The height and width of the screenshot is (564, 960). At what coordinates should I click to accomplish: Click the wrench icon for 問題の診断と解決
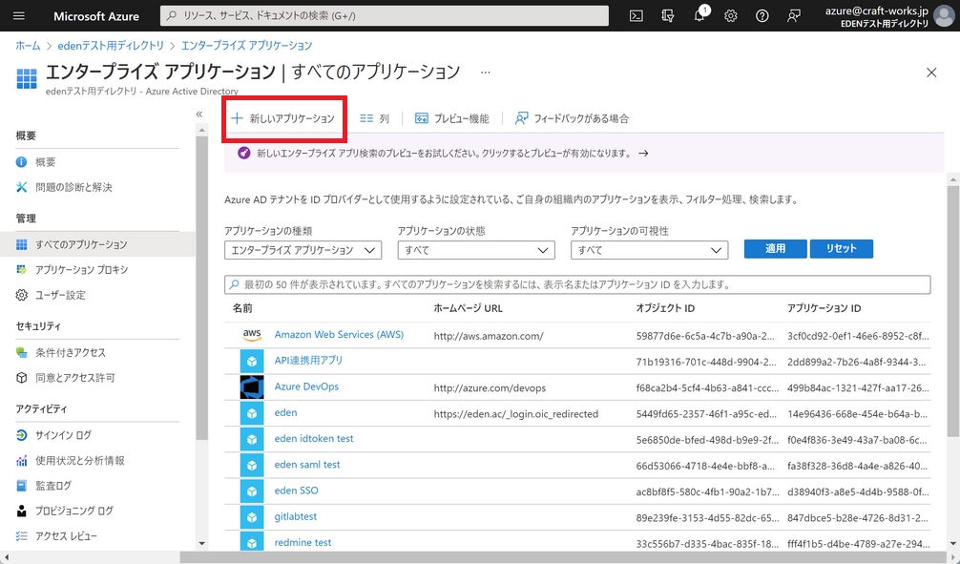point(21,187)
